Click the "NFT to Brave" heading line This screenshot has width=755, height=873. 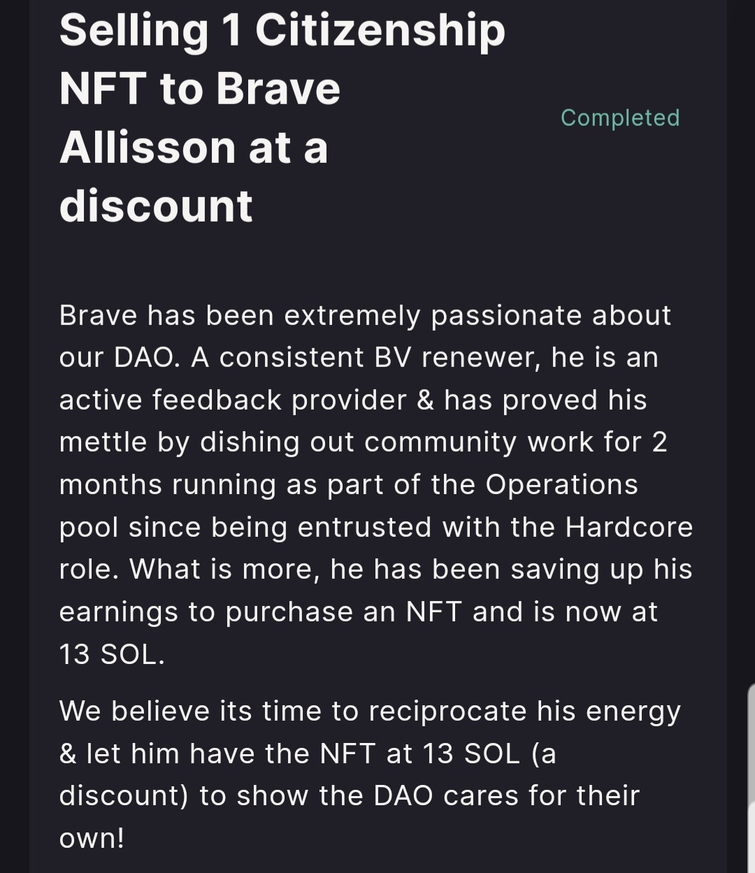coord(200,89)
